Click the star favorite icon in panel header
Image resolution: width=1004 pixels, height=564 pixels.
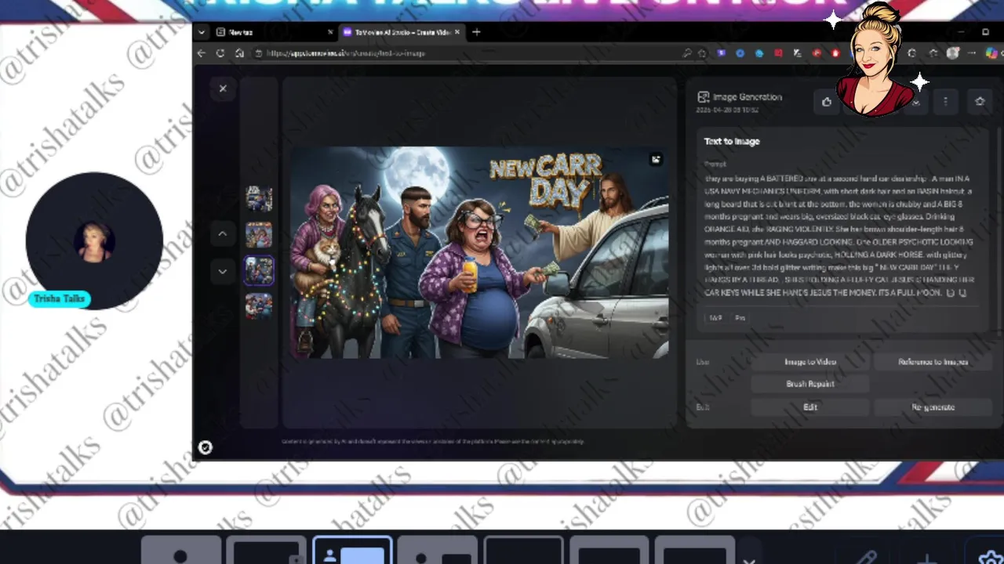980,102
